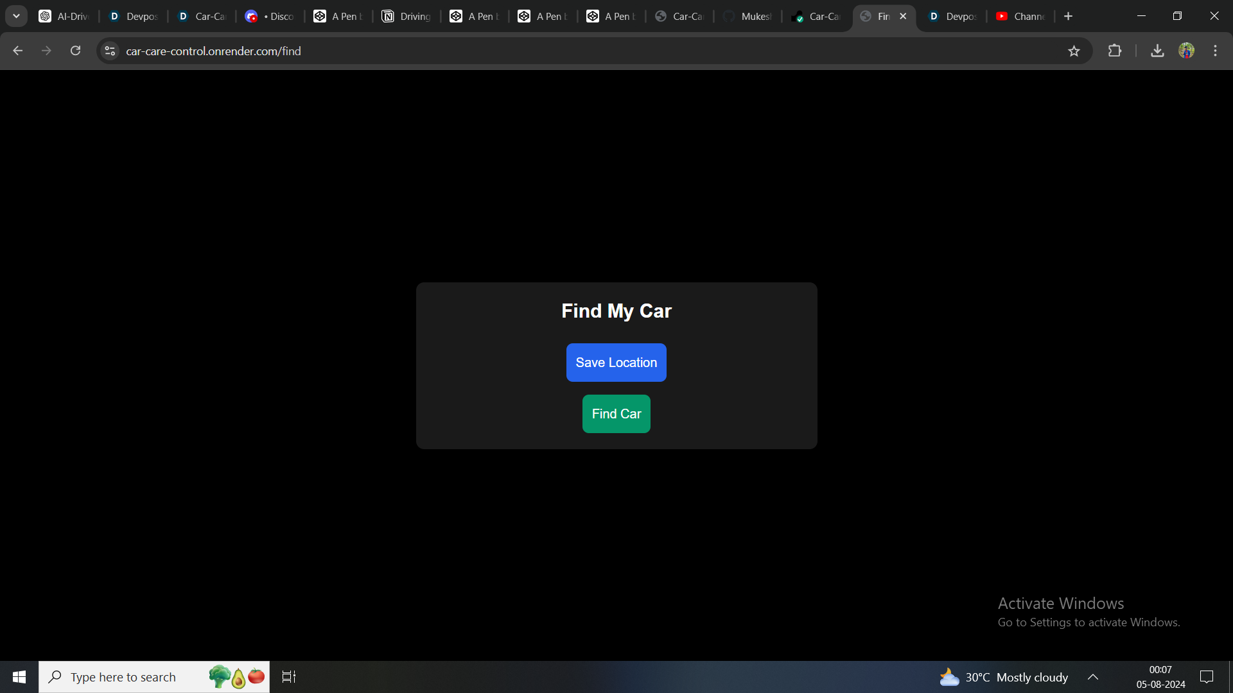Switch to the YouTube Channel tab
Screen dimensions: 1233x693
click(1020, 16)
